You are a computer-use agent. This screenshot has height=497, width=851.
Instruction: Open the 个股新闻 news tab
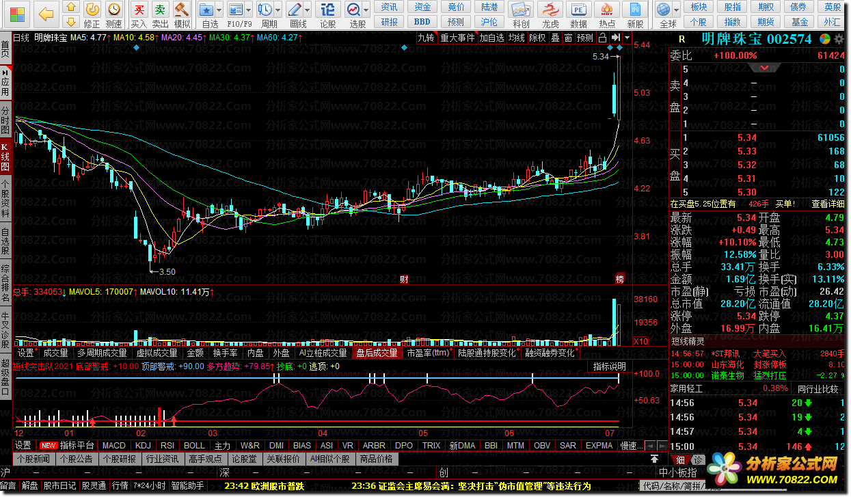(33, 459)
